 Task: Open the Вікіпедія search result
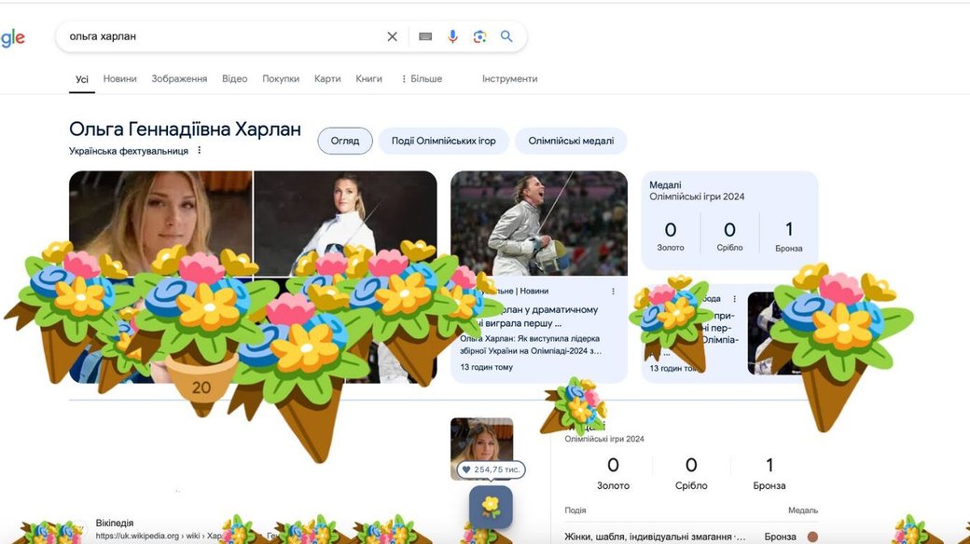pyautogui.click(x=115, y=524)
